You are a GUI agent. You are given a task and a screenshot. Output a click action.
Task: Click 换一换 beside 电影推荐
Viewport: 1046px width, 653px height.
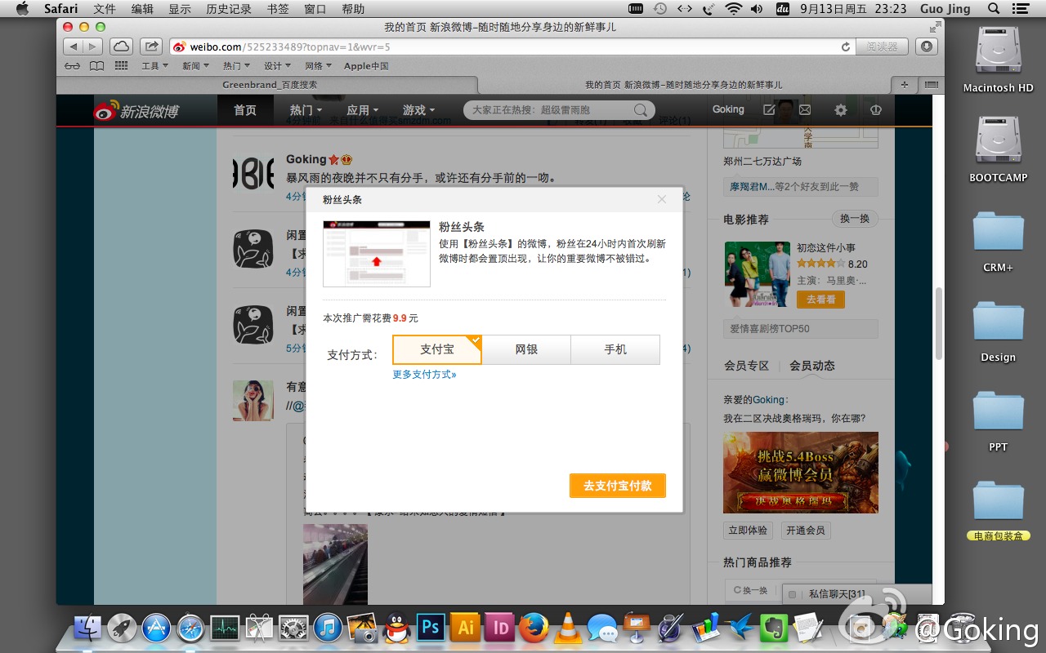(x=855, y=219)
